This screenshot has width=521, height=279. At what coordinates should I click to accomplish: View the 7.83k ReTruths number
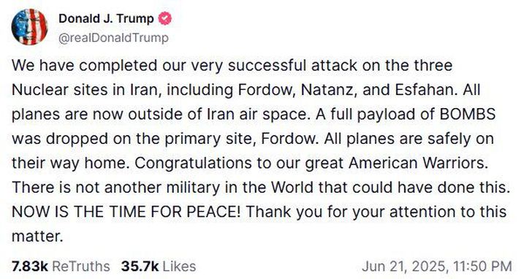pyautogui.click(x=30, y=267)
